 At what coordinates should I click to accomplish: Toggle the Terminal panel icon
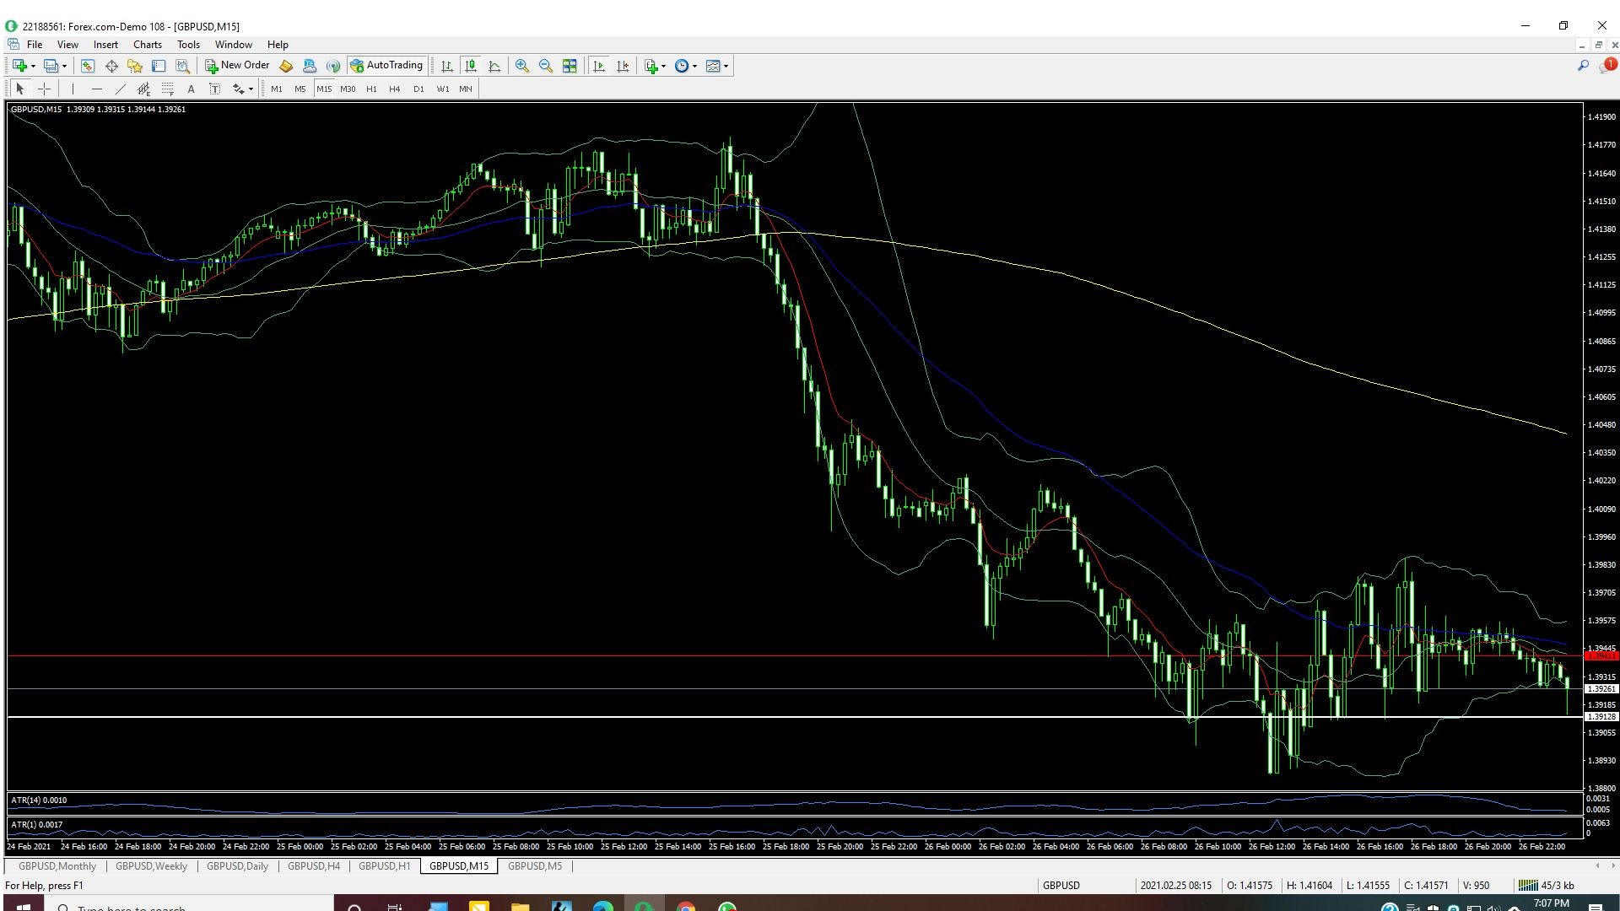[159, 66]
